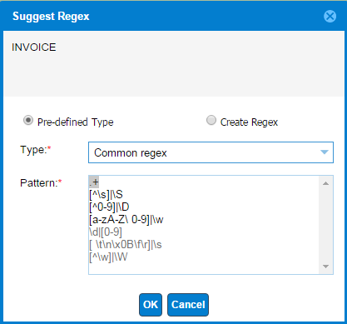Viewport: 347px width, 324px height.
Task: Select the Create Regex radio button
Action: (211, 121)
